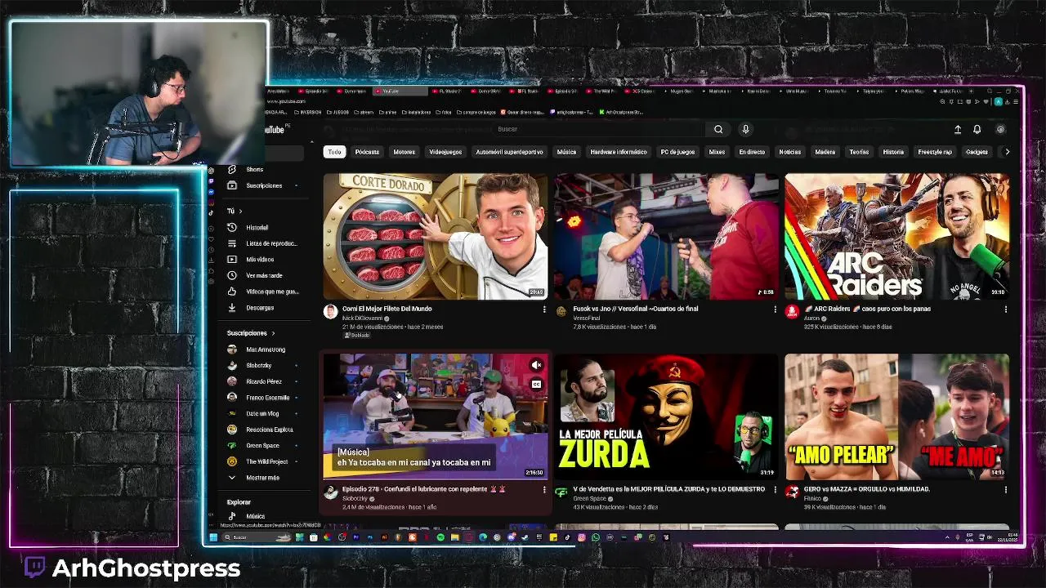Activate voice search microphone icon

(x=745, y=129)
